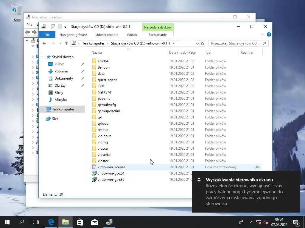Expand the ribbon with the chevron
Image resolution: width=305 pixels, height=228 pixels.
coord(262,34)
